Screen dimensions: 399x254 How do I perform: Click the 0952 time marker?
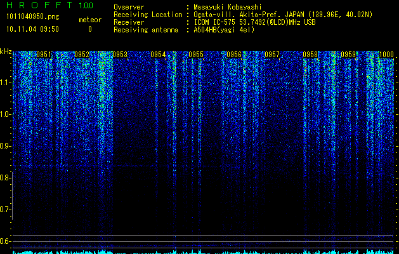82,55
